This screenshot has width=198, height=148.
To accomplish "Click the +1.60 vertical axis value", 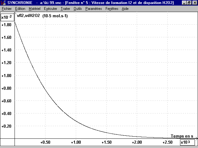I will [6, 37].
